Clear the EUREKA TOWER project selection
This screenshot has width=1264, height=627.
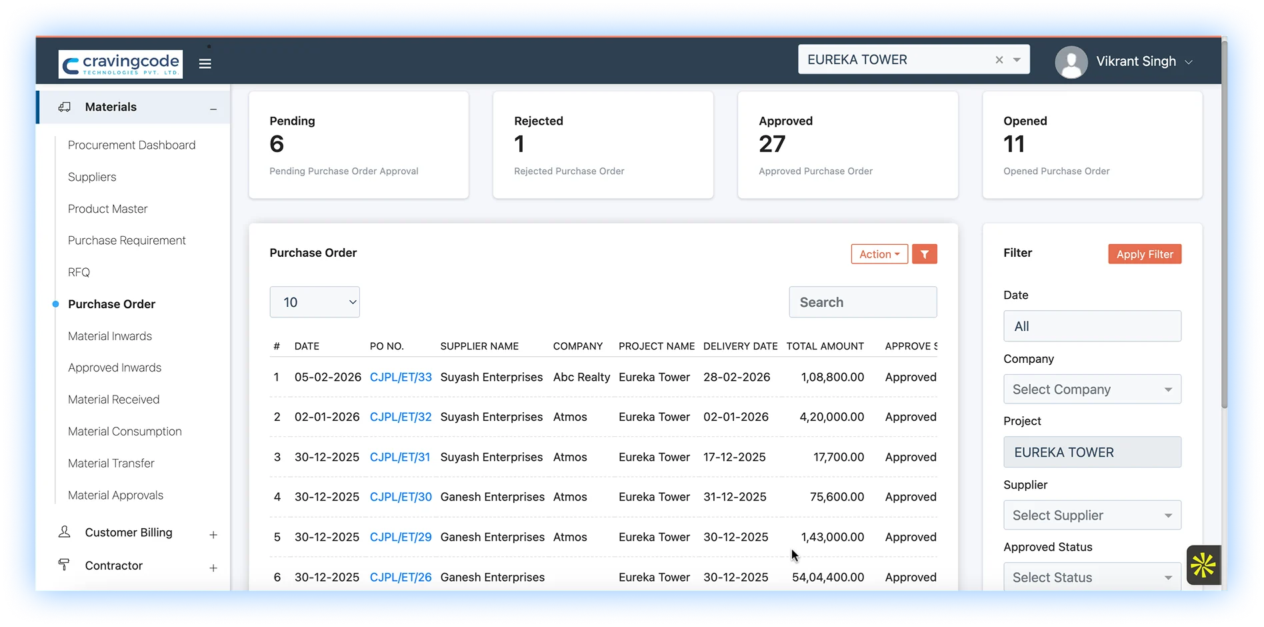pyautogui.click(x=999, y=59)
